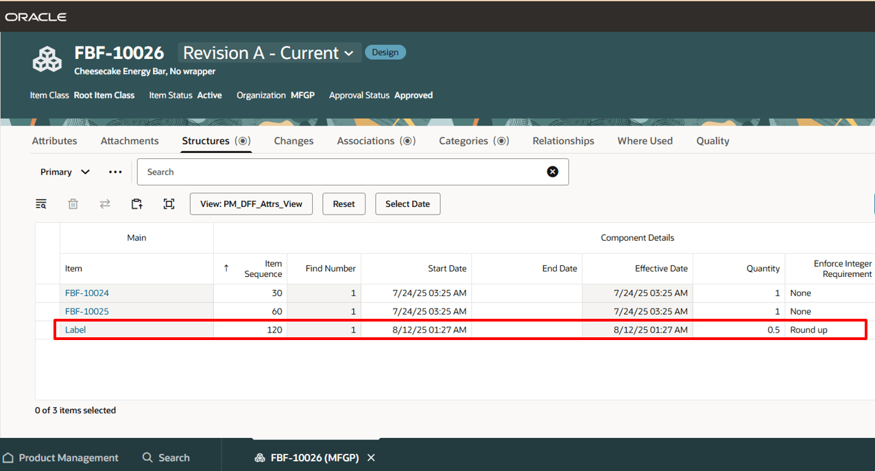Viewport: 875px width, 471px height.
Task: Click the replace component swap arrows icon
Action: 104,204
